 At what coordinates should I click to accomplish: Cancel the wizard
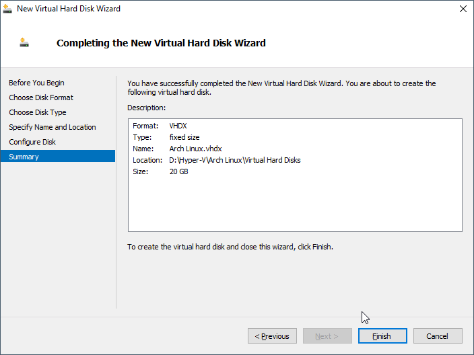(437, 336)
